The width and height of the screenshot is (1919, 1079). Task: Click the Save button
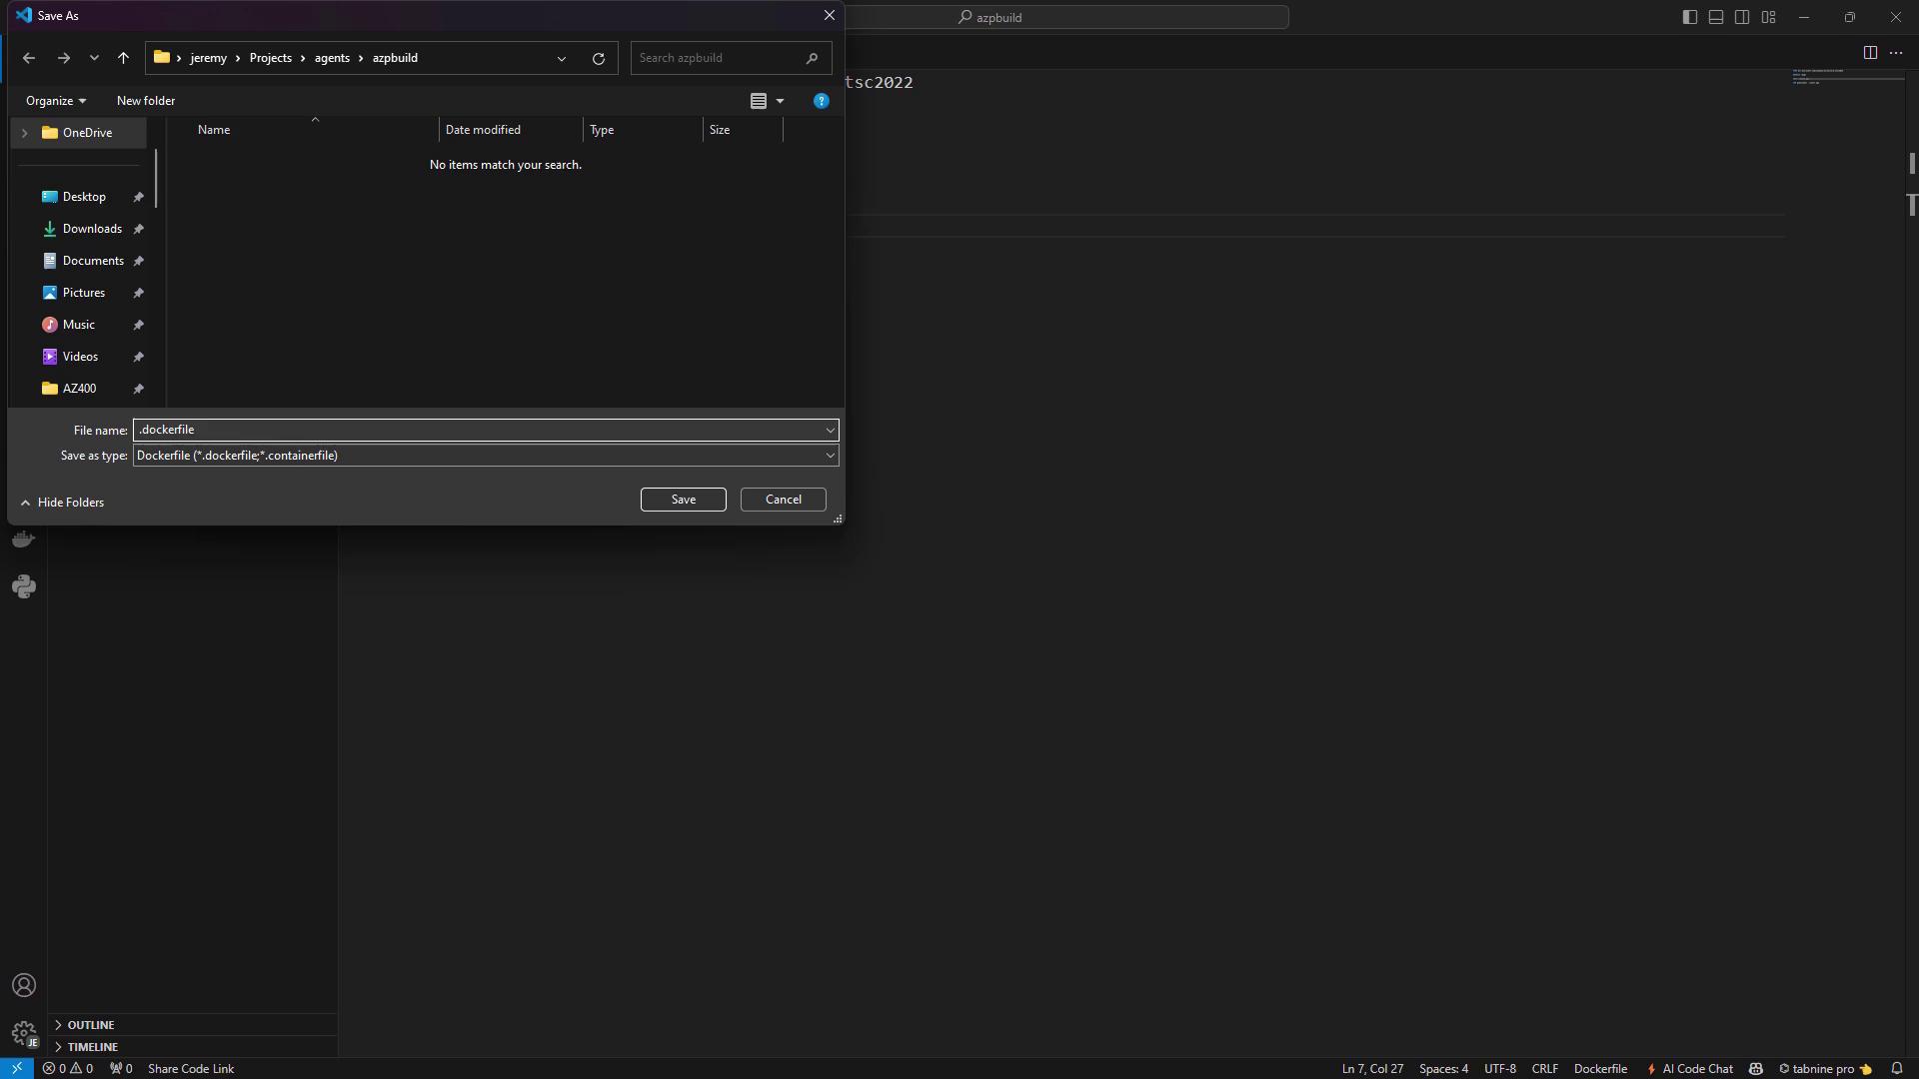click(x=683, y=500)
